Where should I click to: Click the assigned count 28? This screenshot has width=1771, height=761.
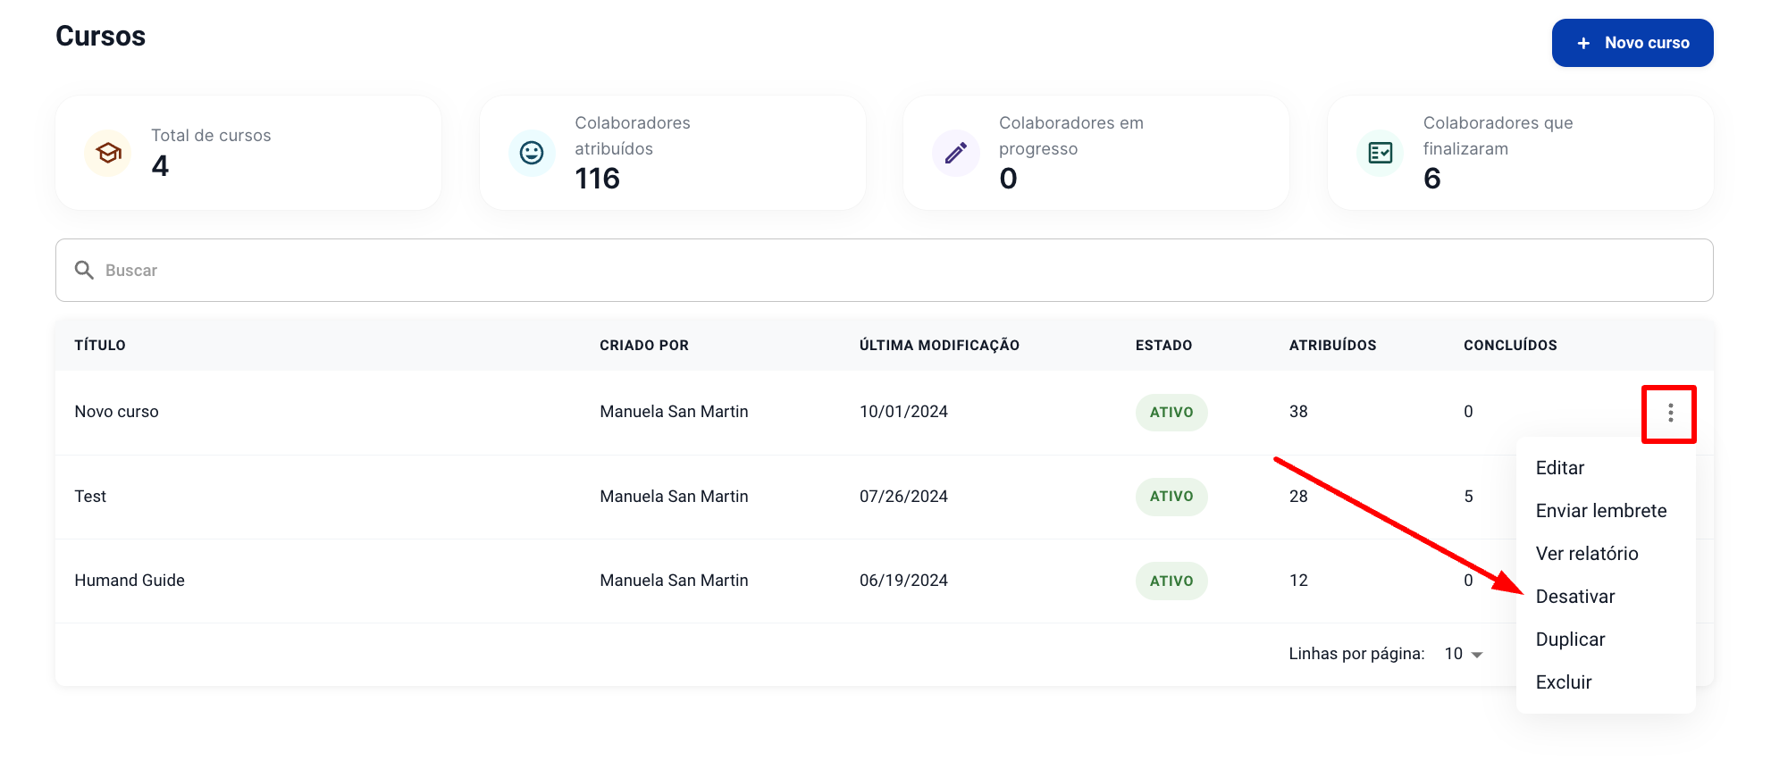[x=1298, y=497]
